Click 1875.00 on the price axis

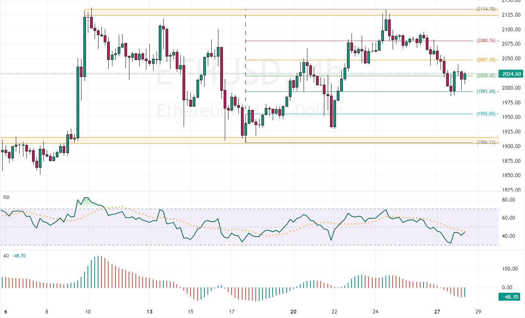[x=511, y=161]
